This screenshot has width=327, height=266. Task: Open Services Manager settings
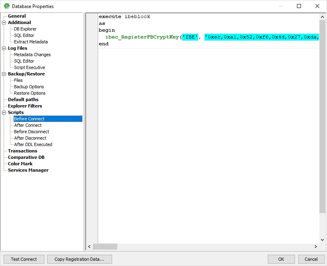(x=28, y=170)
